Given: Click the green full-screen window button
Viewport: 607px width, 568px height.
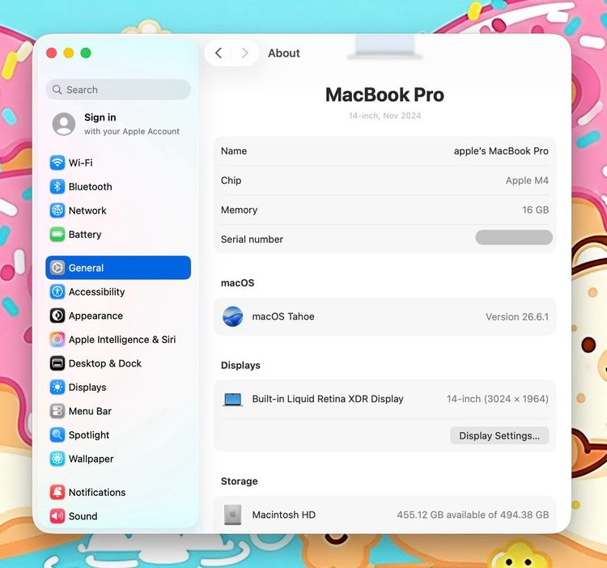Looking at the screenshot, I should 86,53.
